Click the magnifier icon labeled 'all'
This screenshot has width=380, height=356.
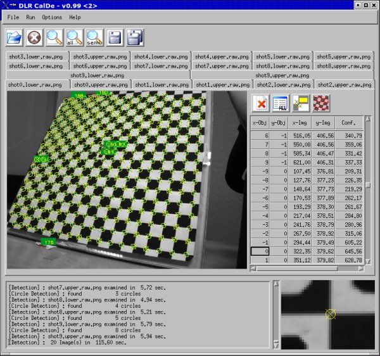pyautogui.click(x=75, y=38)
